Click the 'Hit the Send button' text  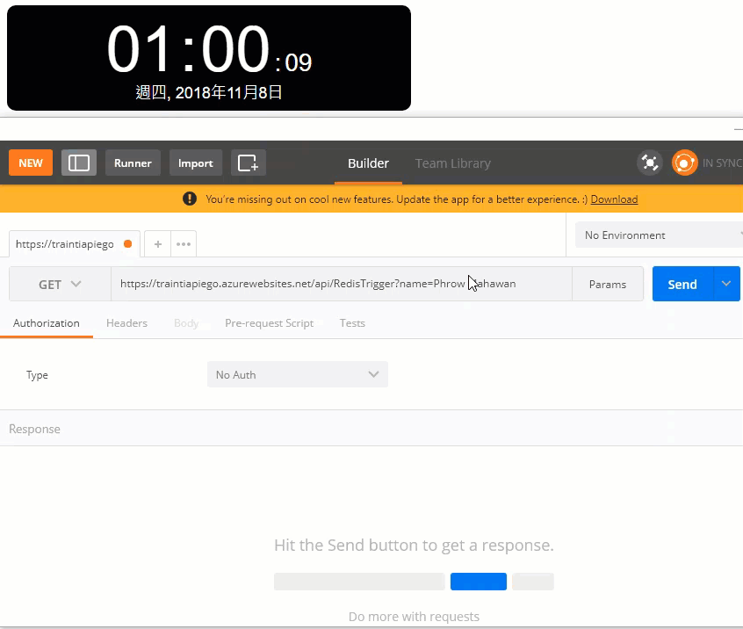click(x=414, y=546)
